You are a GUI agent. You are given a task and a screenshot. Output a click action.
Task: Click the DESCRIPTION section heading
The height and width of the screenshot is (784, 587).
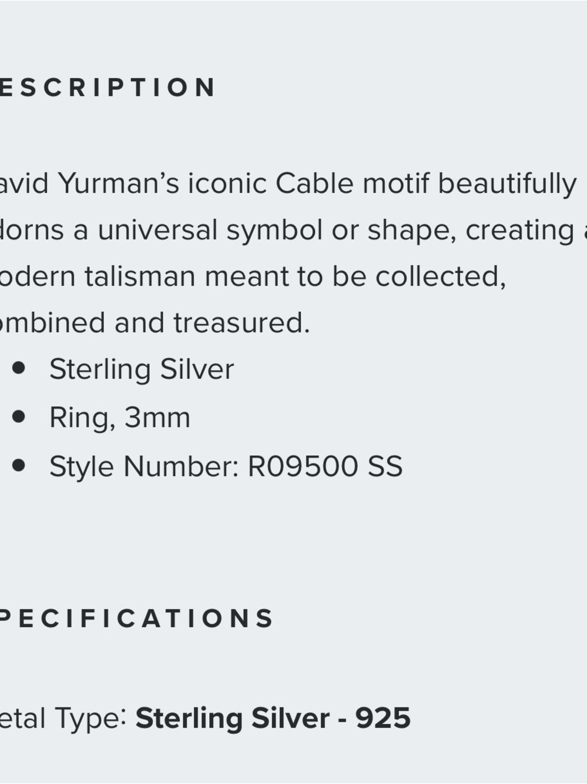click(108, 88)
